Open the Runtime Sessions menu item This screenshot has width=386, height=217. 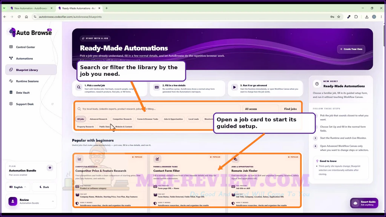tap(31, 81)
